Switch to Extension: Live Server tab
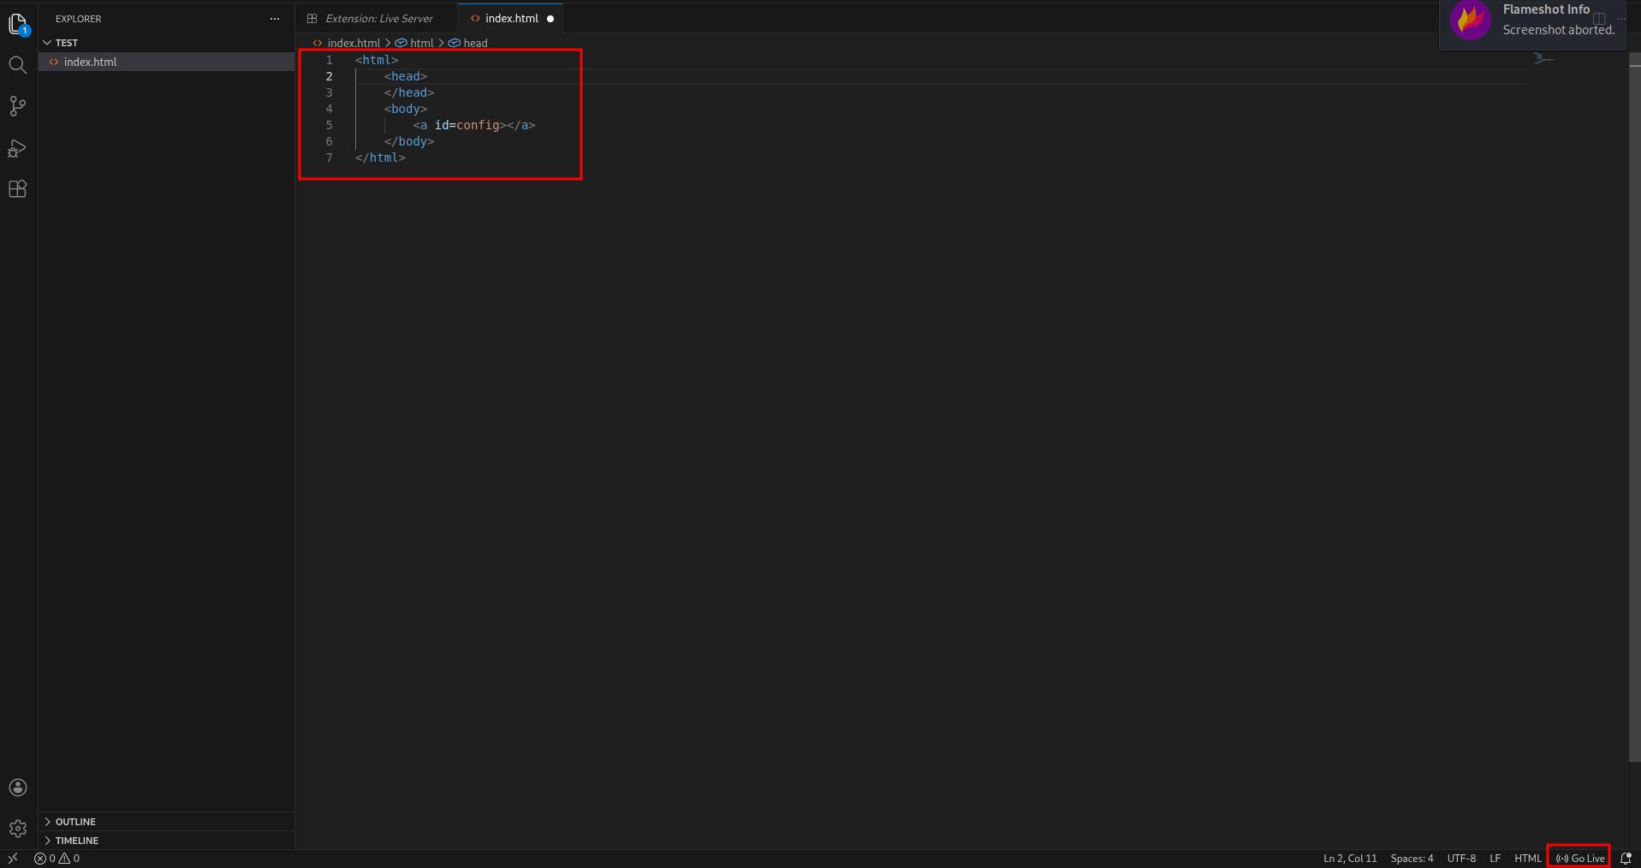Image resolution: width=1641 pixels, height=868 pixels. point(378,19)
